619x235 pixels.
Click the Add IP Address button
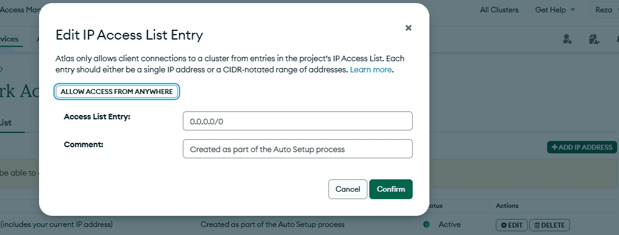point(582,147)
